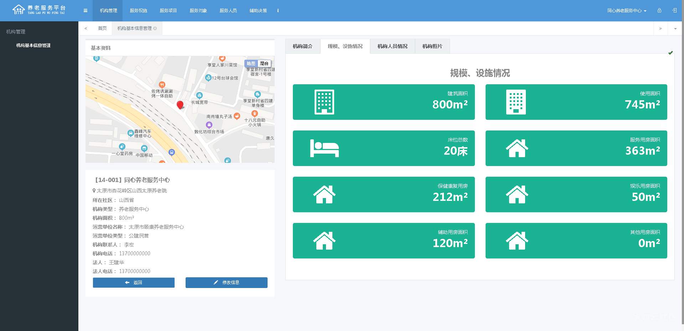Click the 修改信息 button
The width and height of the screenshot is (684, 331).
[x=227, y=283]
